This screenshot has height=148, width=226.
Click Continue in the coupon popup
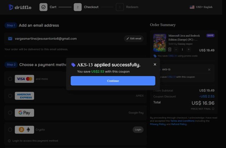tap(113, 81)
